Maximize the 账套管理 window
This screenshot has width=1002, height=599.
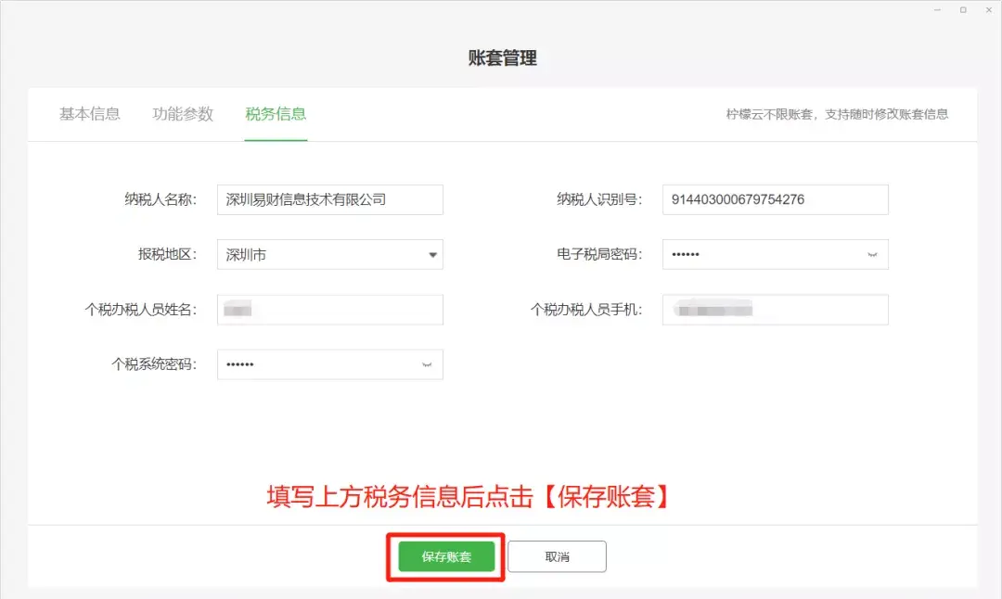click(x=963, y=10)
